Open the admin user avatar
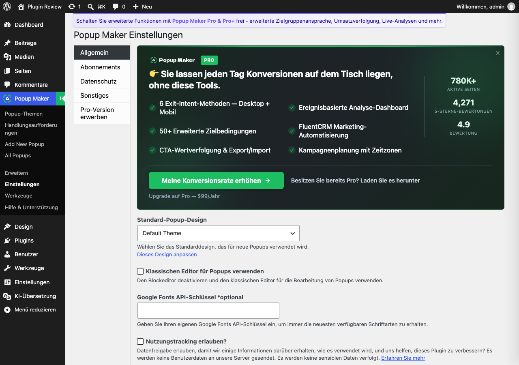The image size is (519, 365). point(511,6)
